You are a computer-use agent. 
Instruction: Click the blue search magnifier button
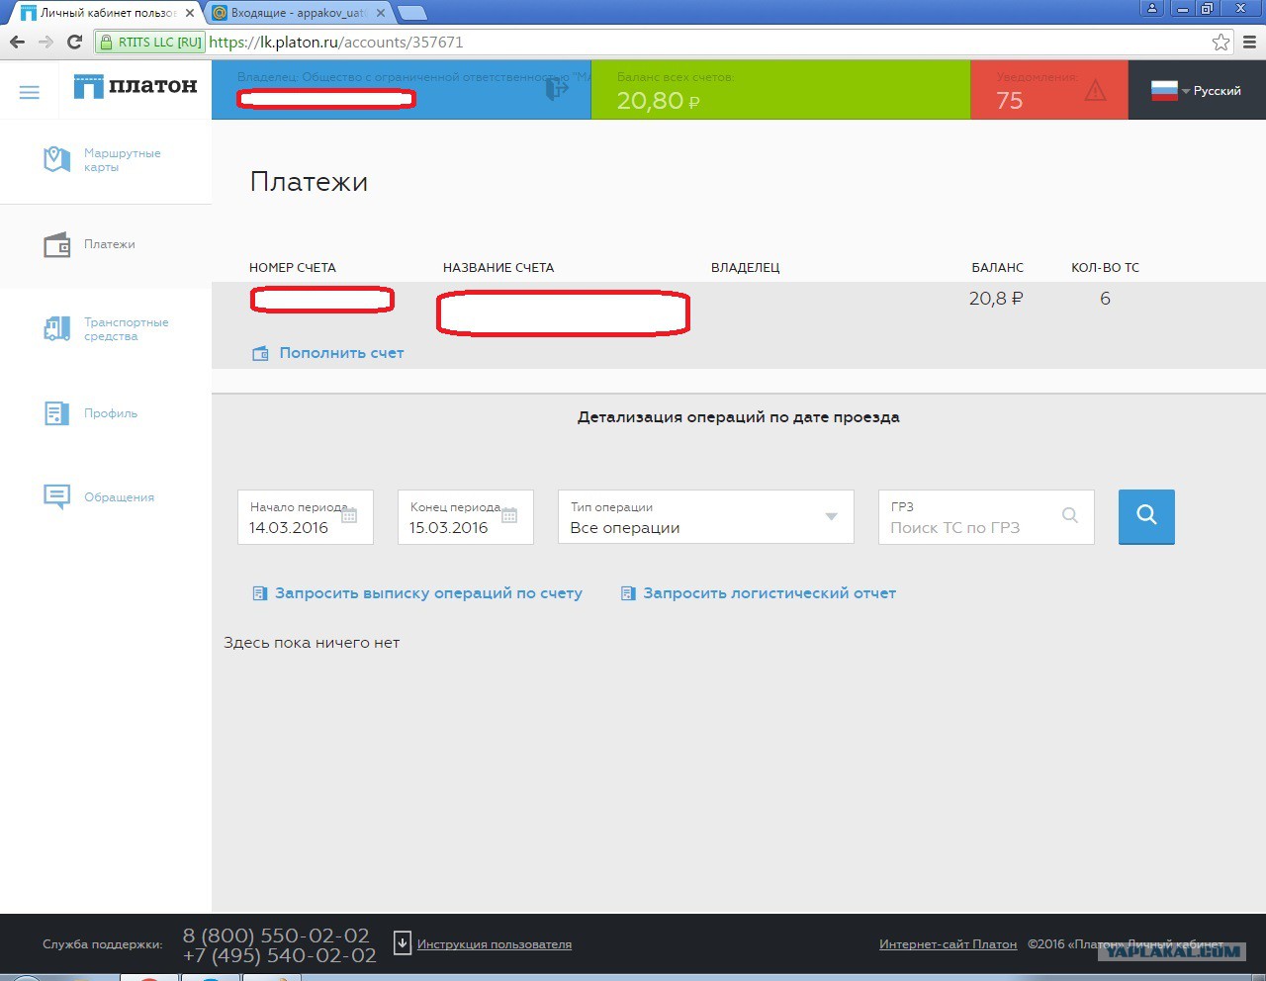click(x=1146, y=515)
